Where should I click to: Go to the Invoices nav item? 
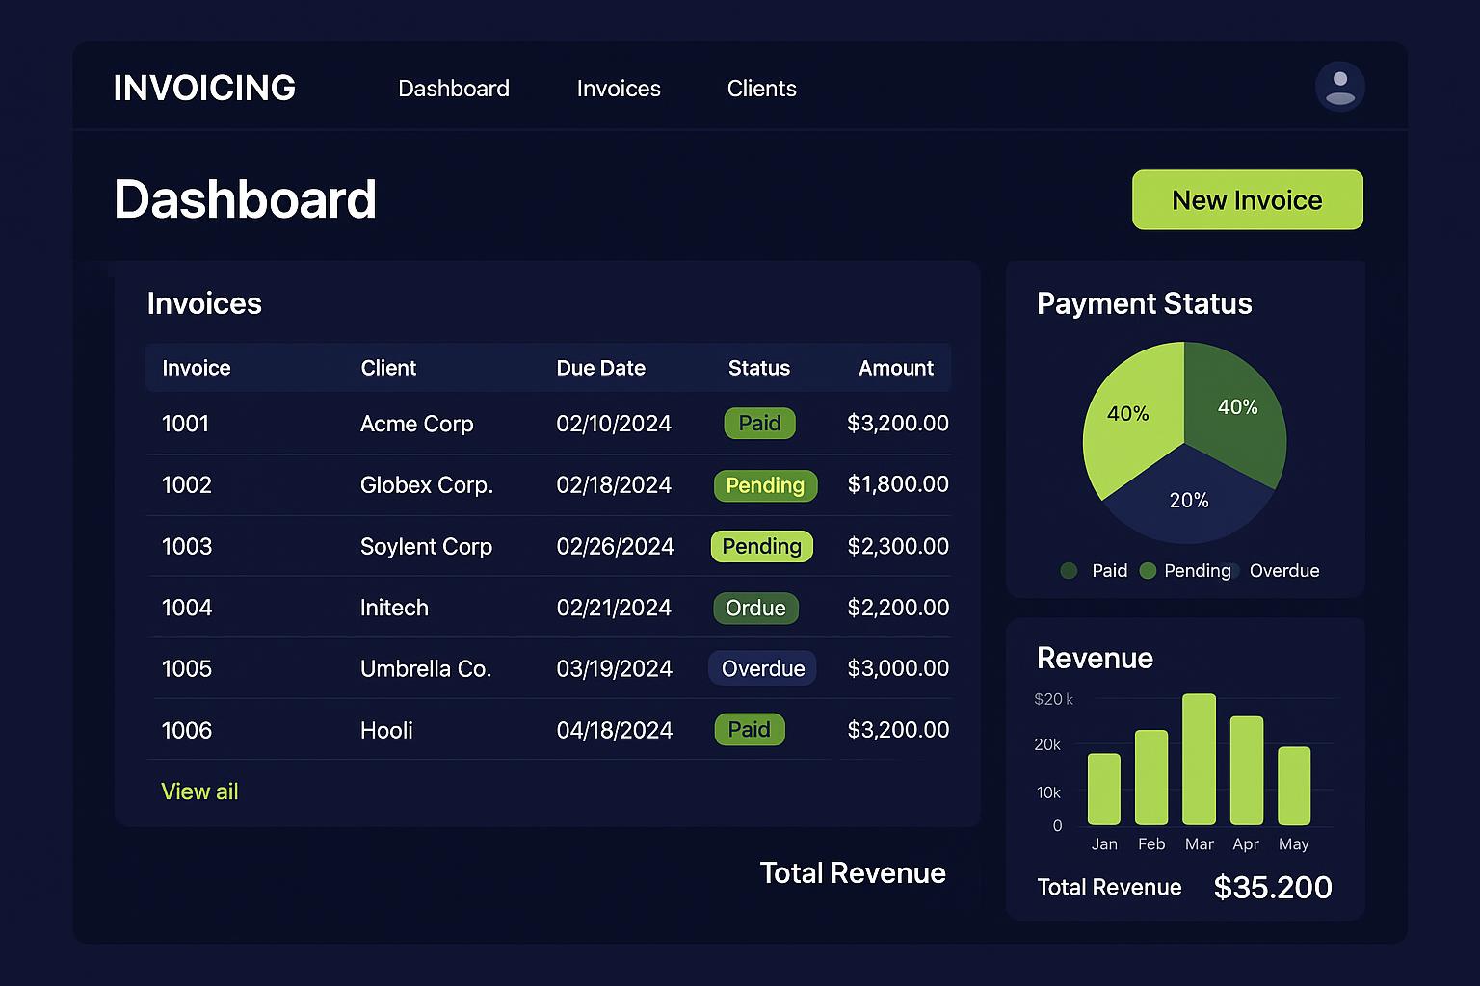pyautogui.click(x=619, y=89)
